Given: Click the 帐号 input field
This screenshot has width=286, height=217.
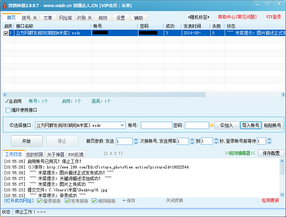Looking at the screenshot, I should click(156, 125).
